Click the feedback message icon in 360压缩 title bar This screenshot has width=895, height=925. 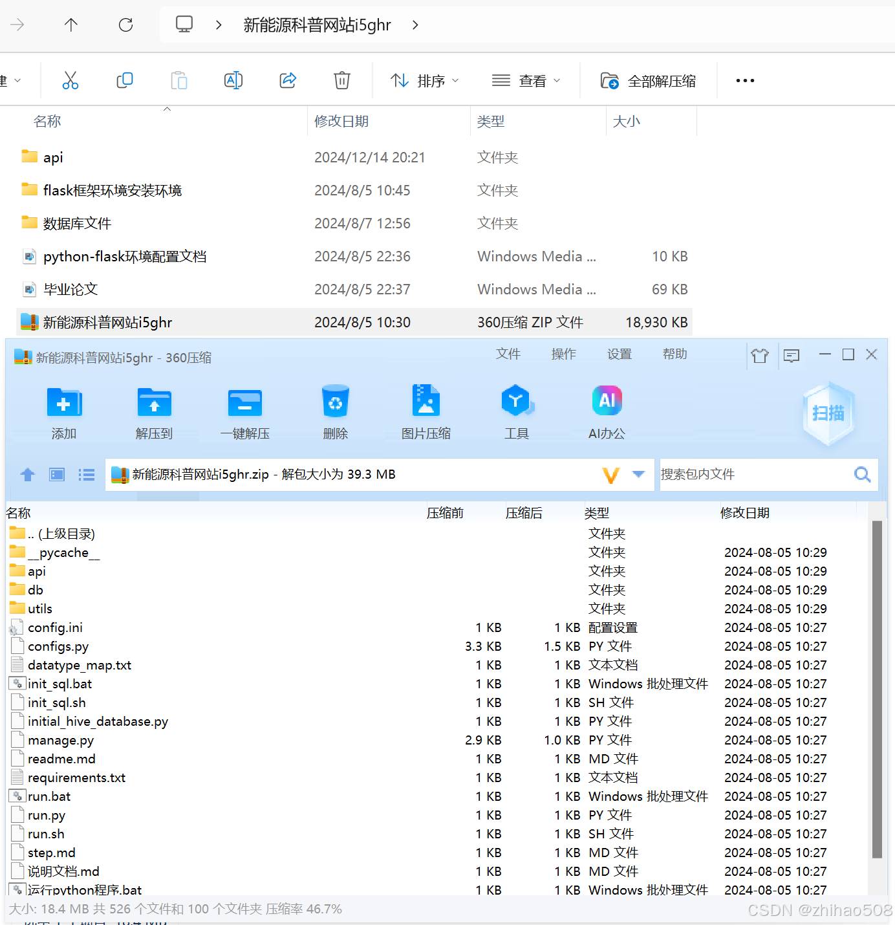pos(792,355)
